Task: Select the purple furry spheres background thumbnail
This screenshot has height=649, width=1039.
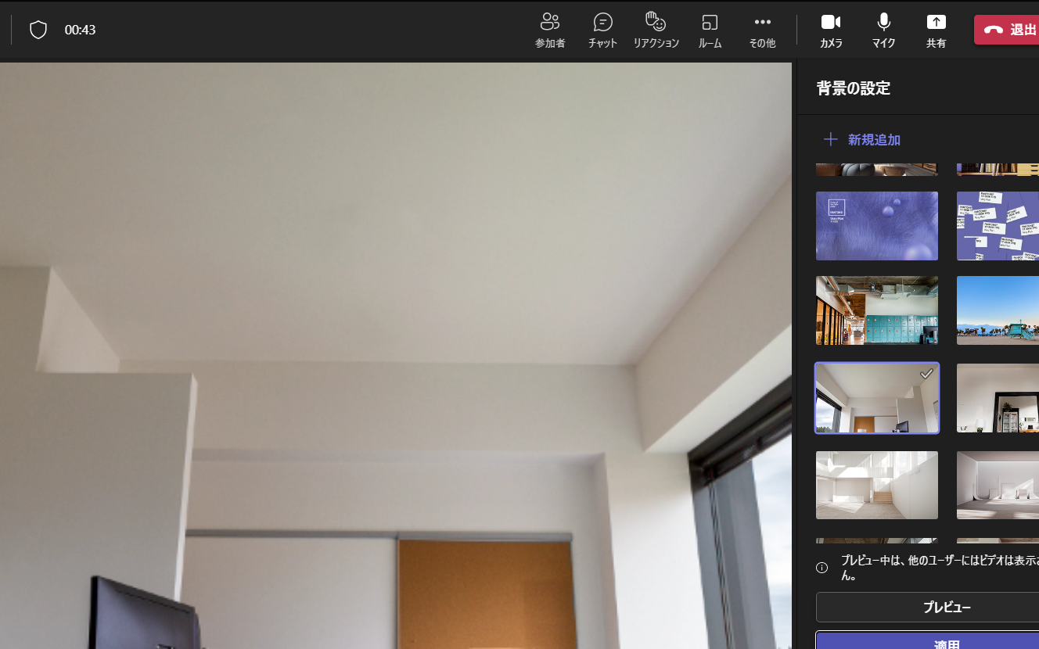Action: point(876,226)
